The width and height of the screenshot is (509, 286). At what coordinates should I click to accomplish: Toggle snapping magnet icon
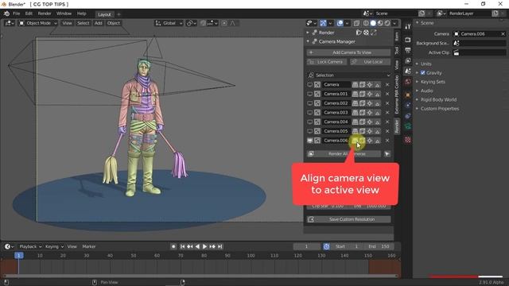click(x=204, y=23)
